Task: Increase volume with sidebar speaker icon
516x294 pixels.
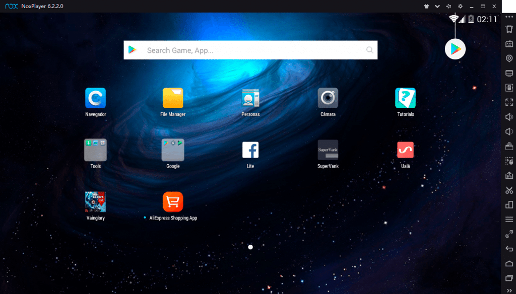Action: pyautogui.click(x=509, y=117)
